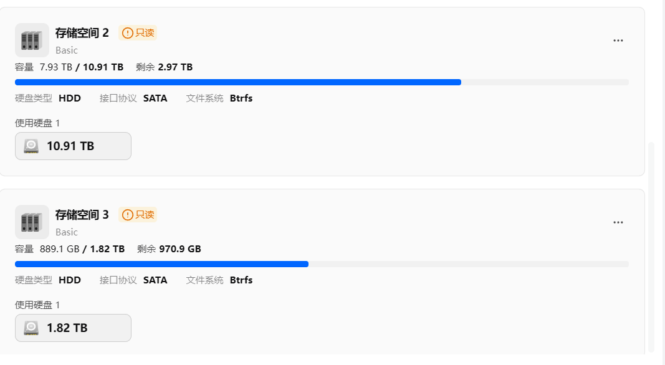The image size is (665, 365).
Task: Click the usage progress bar of 存储空间 2
Action: pos(322,82)
